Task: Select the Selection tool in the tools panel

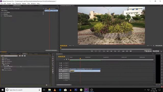Action: (x=53, y=55)
